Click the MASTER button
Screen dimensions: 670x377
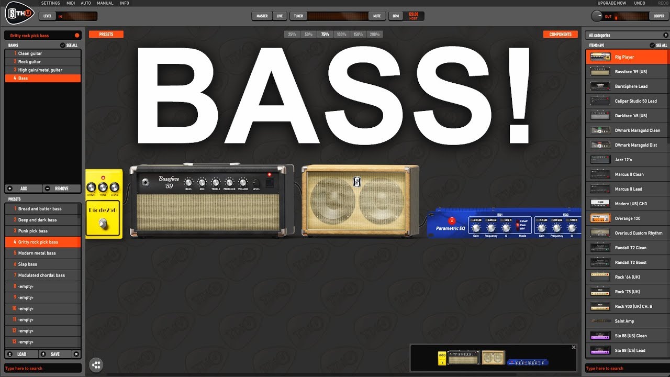point(262,16)
